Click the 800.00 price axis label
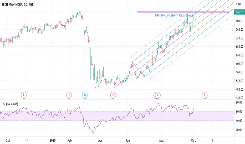This screenshot has height=144, width=245. [239, 21]
